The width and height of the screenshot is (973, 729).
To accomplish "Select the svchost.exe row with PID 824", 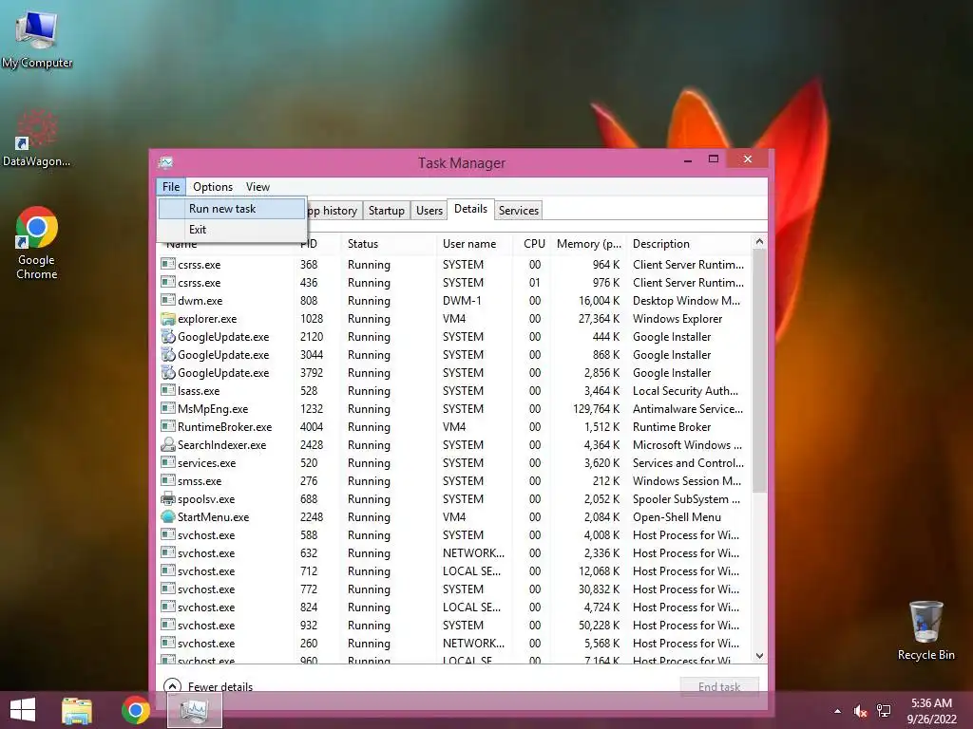I will 453,607.
